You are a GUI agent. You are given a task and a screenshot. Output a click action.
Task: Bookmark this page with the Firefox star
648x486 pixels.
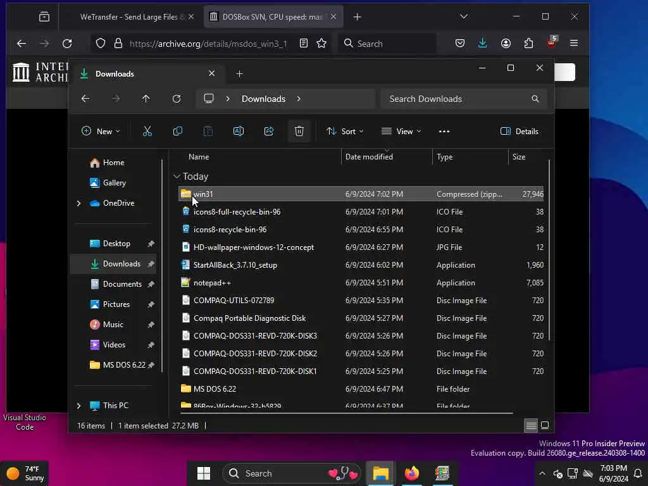pos(321,44)
